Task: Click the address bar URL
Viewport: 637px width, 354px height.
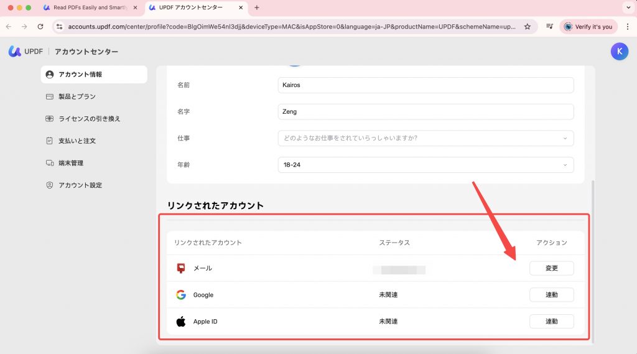Action: pyautogui.click(x=291, y=26)
